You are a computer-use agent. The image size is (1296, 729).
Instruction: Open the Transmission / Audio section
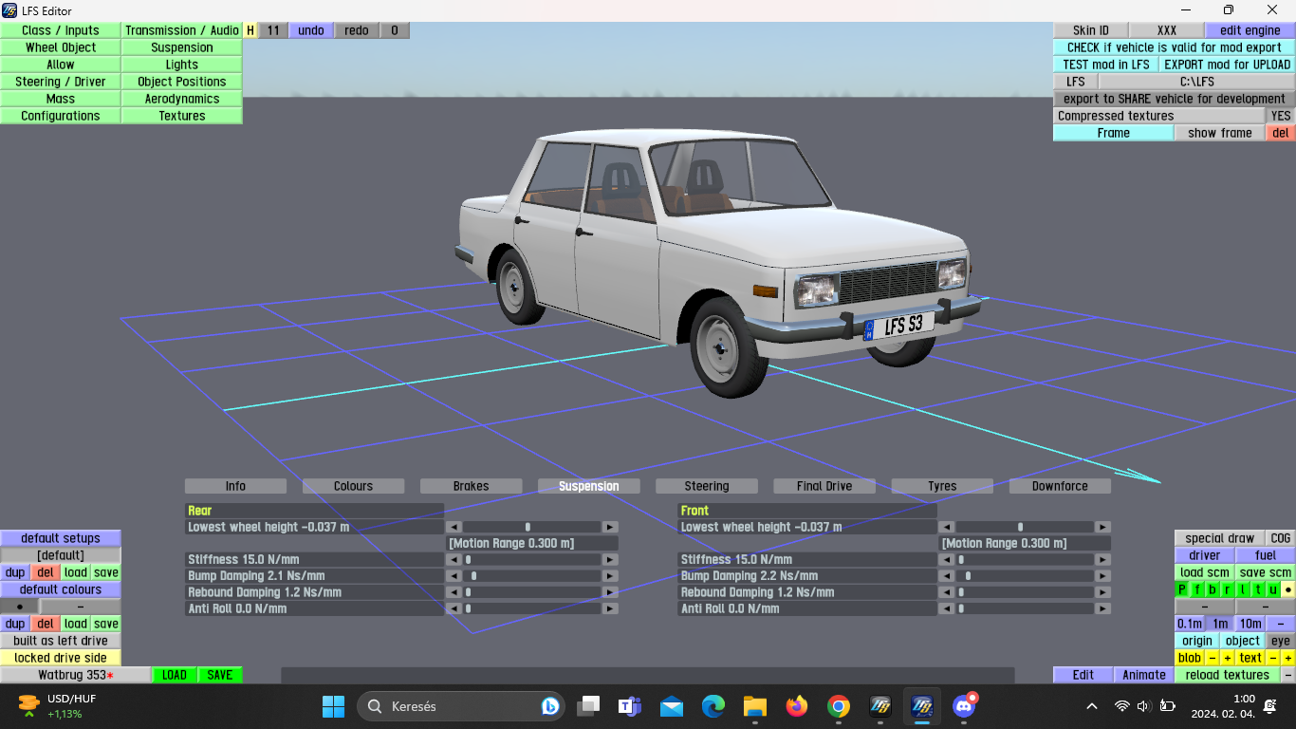[182, 30]
